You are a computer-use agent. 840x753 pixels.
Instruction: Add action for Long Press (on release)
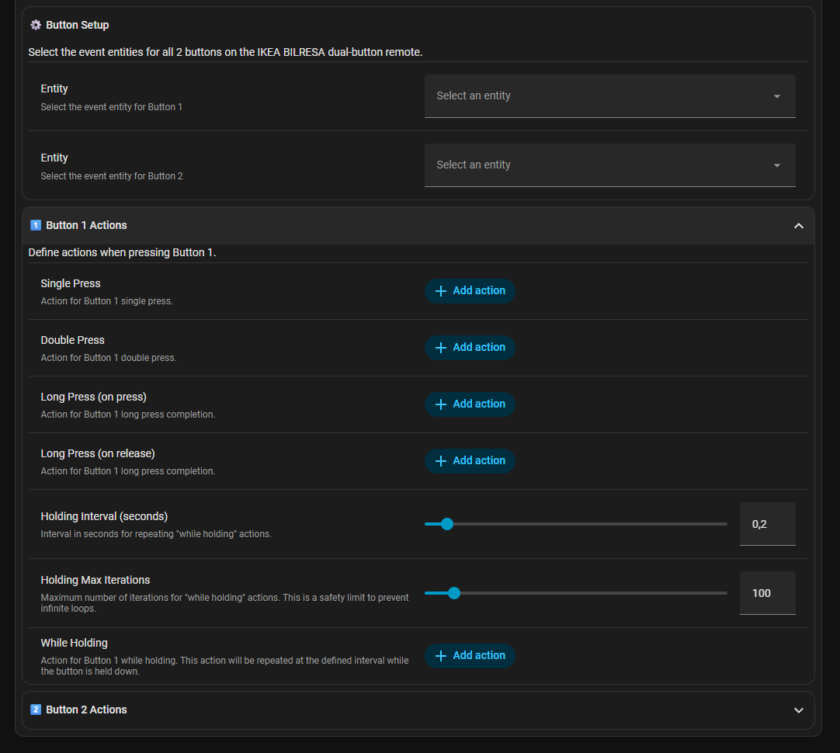click(x=470, y=461)
